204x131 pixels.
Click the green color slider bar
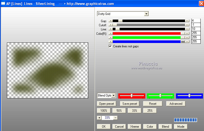tap(149, 38)
